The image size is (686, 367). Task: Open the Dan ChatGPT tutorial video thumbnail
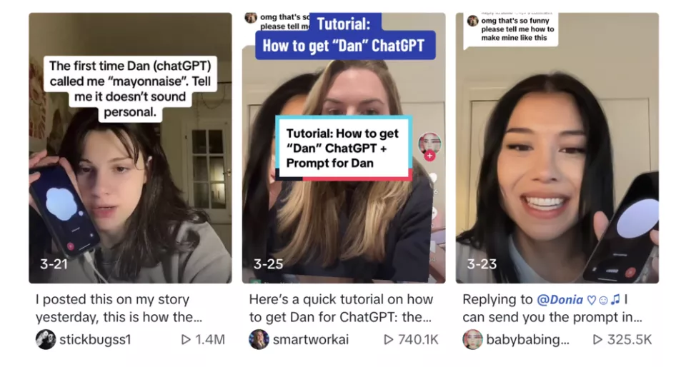point(344,148)
